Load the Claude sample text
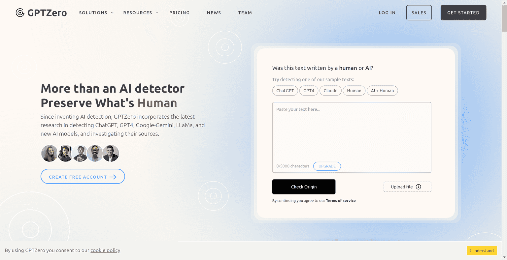 [330, 91]
